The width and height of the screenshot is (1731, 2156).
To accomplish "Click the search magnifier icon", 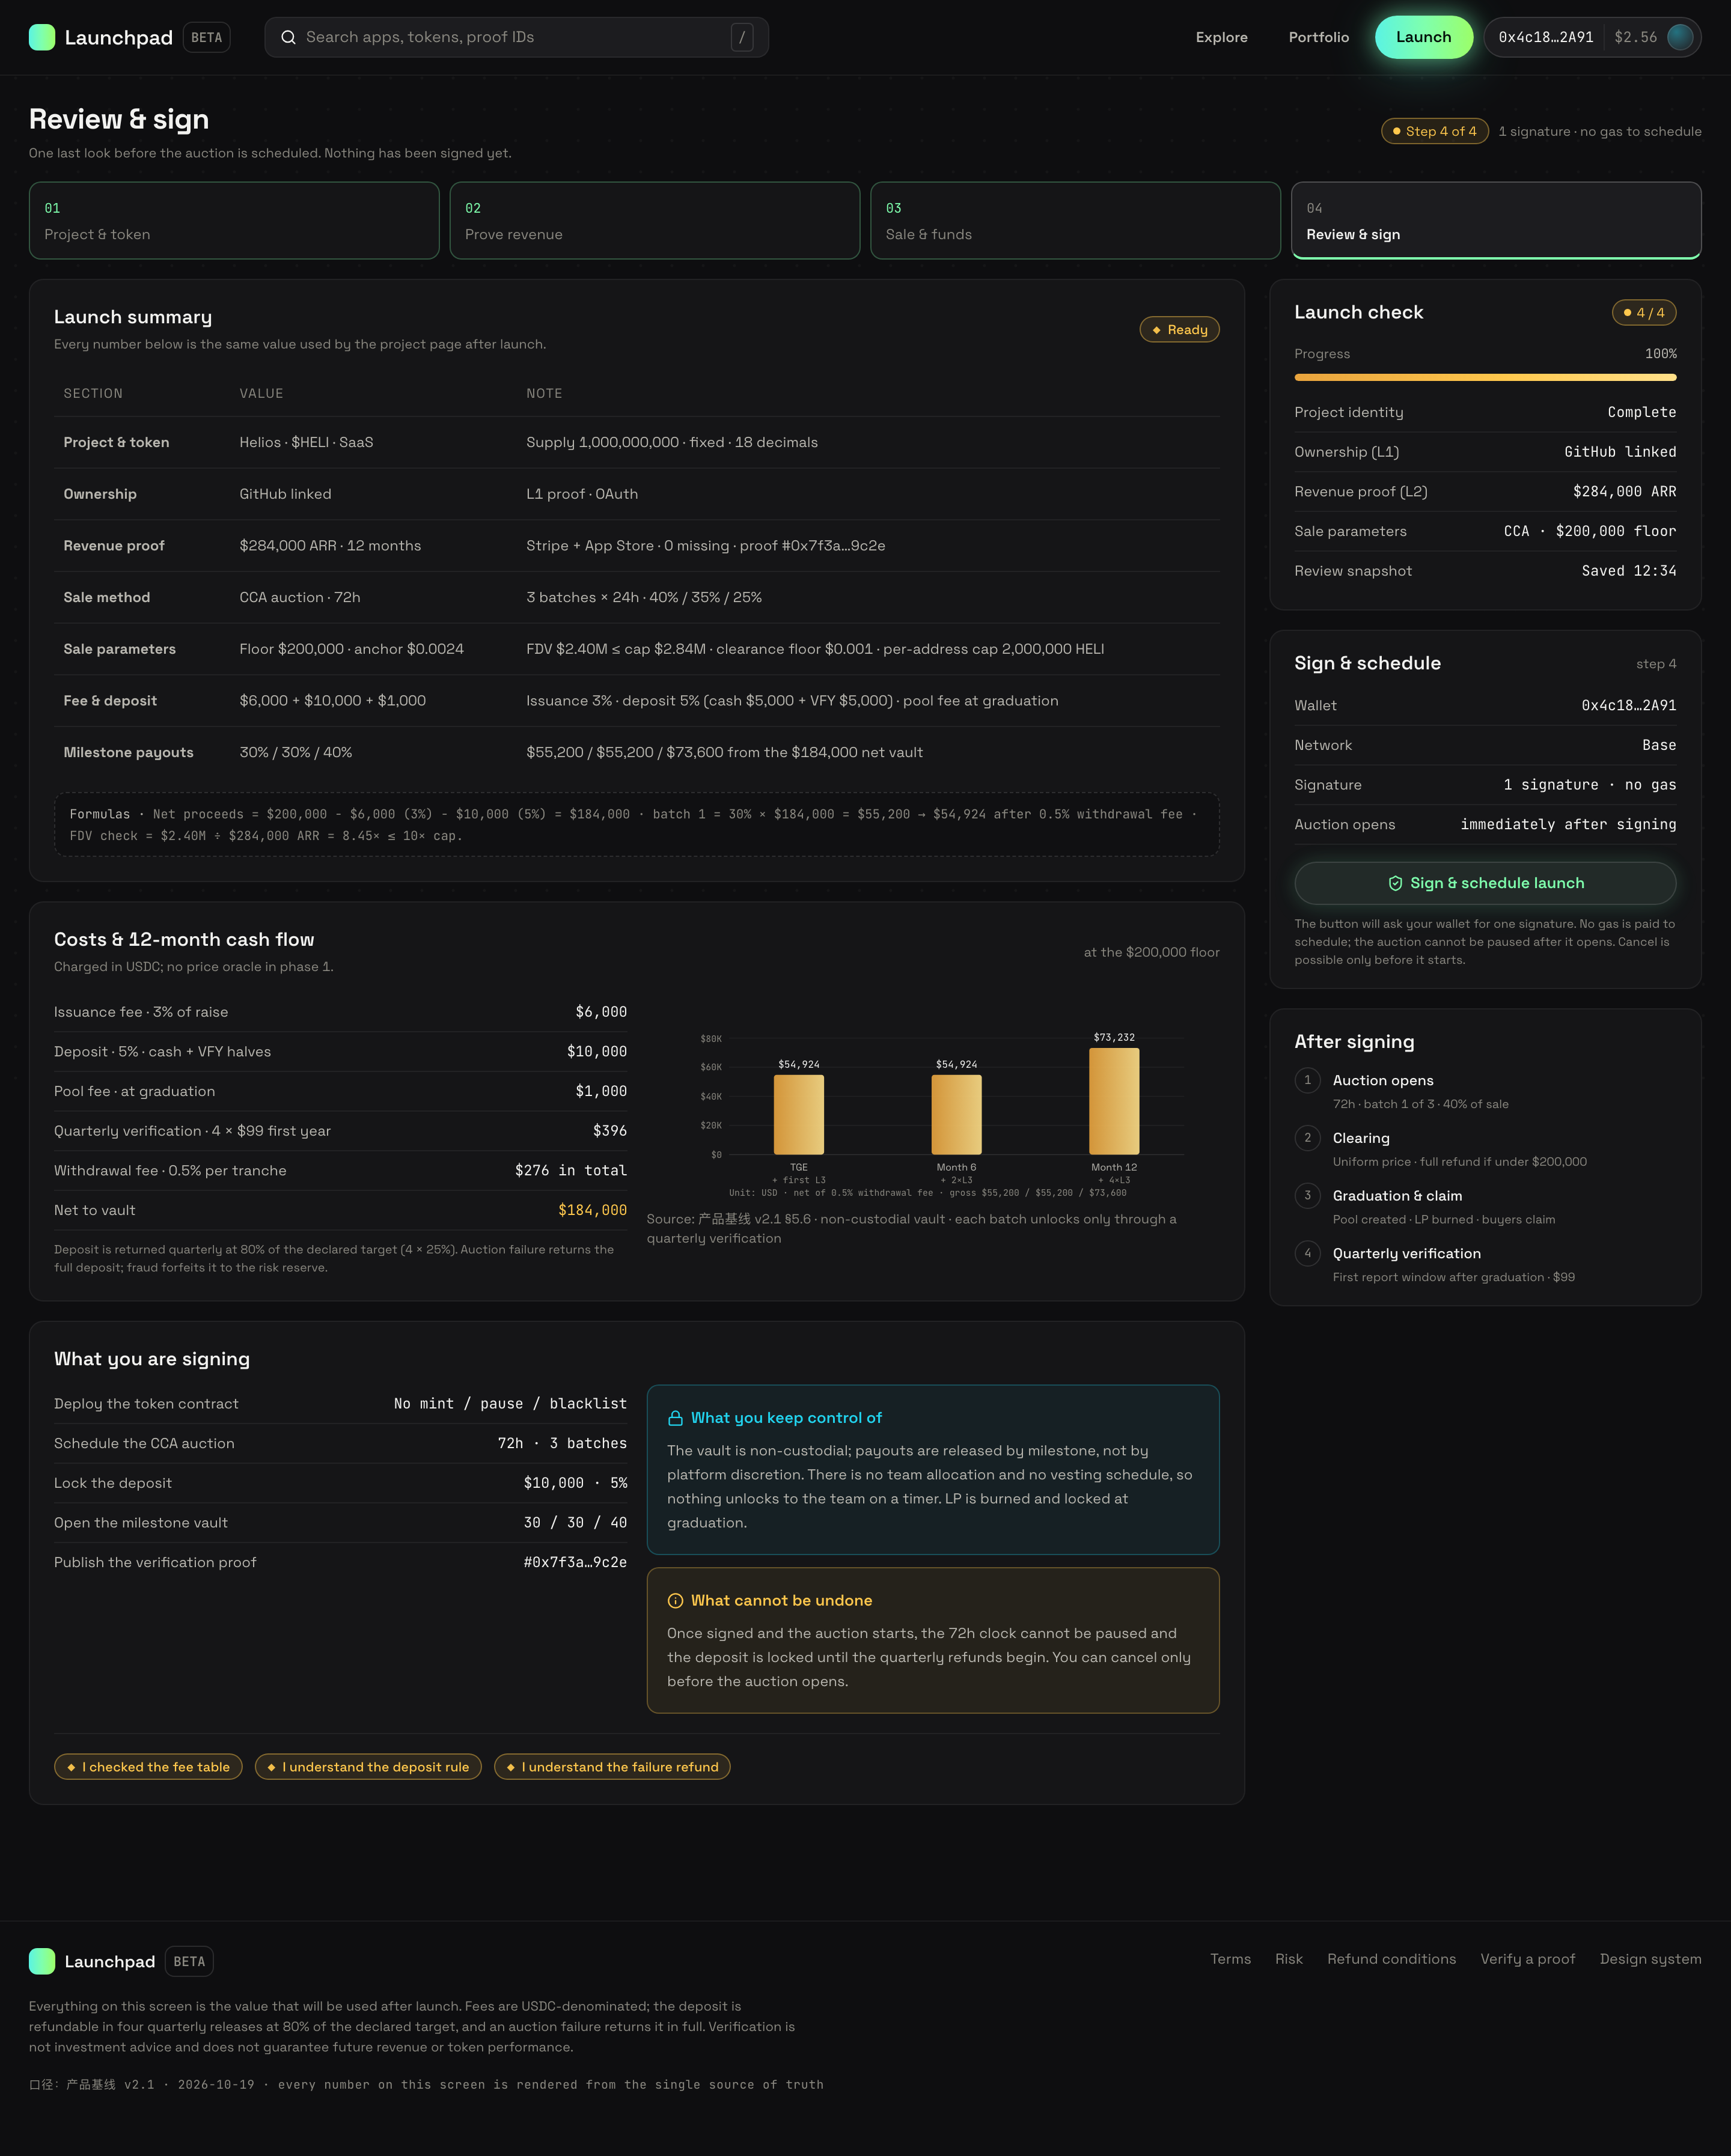I will click(x=288, y=37).
